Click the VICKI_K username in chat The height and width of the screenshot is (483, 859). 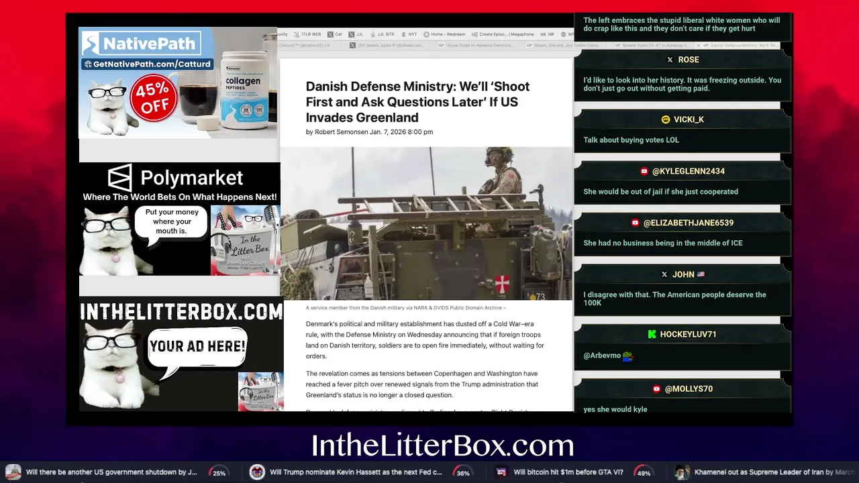[x=689, y=119]
